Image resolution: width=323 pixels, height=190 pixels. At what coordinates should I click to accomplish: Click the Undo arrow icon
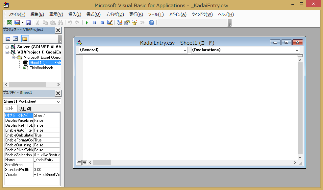(70, 23)
